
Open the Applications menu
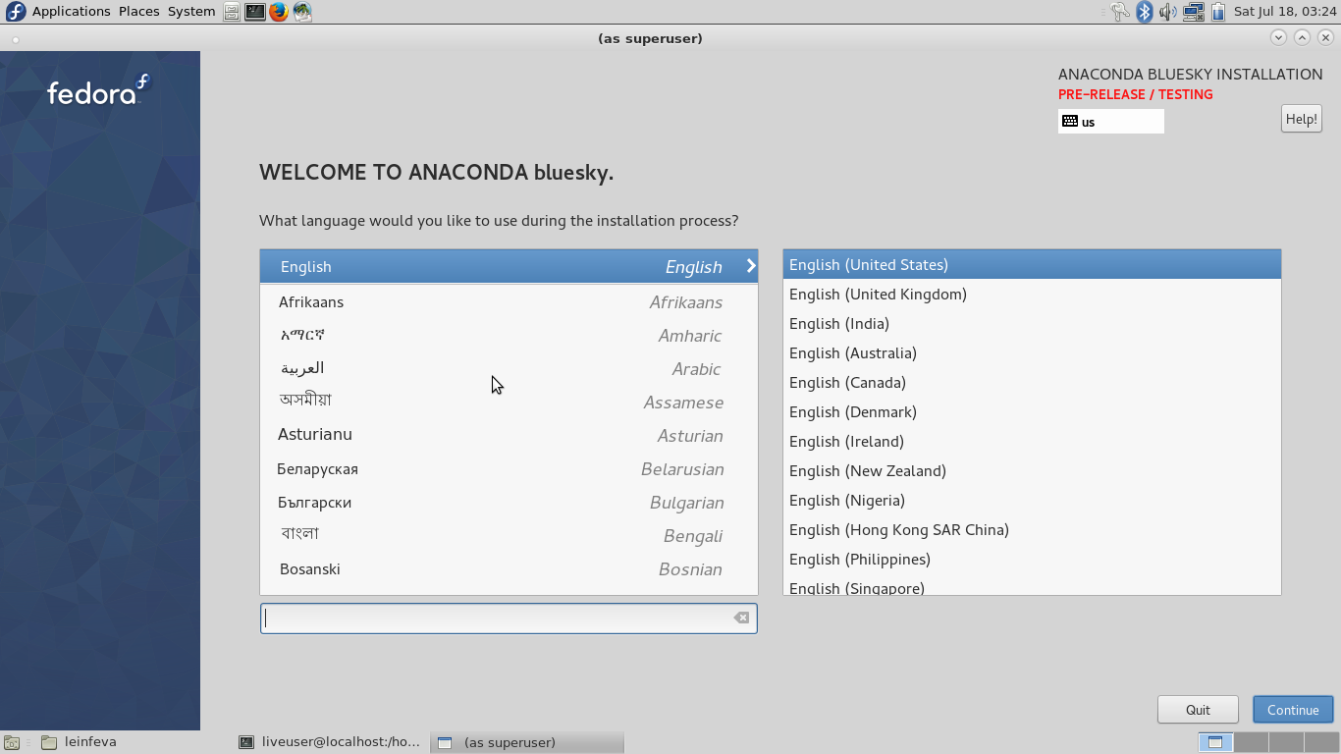click(x=71, y=12)
